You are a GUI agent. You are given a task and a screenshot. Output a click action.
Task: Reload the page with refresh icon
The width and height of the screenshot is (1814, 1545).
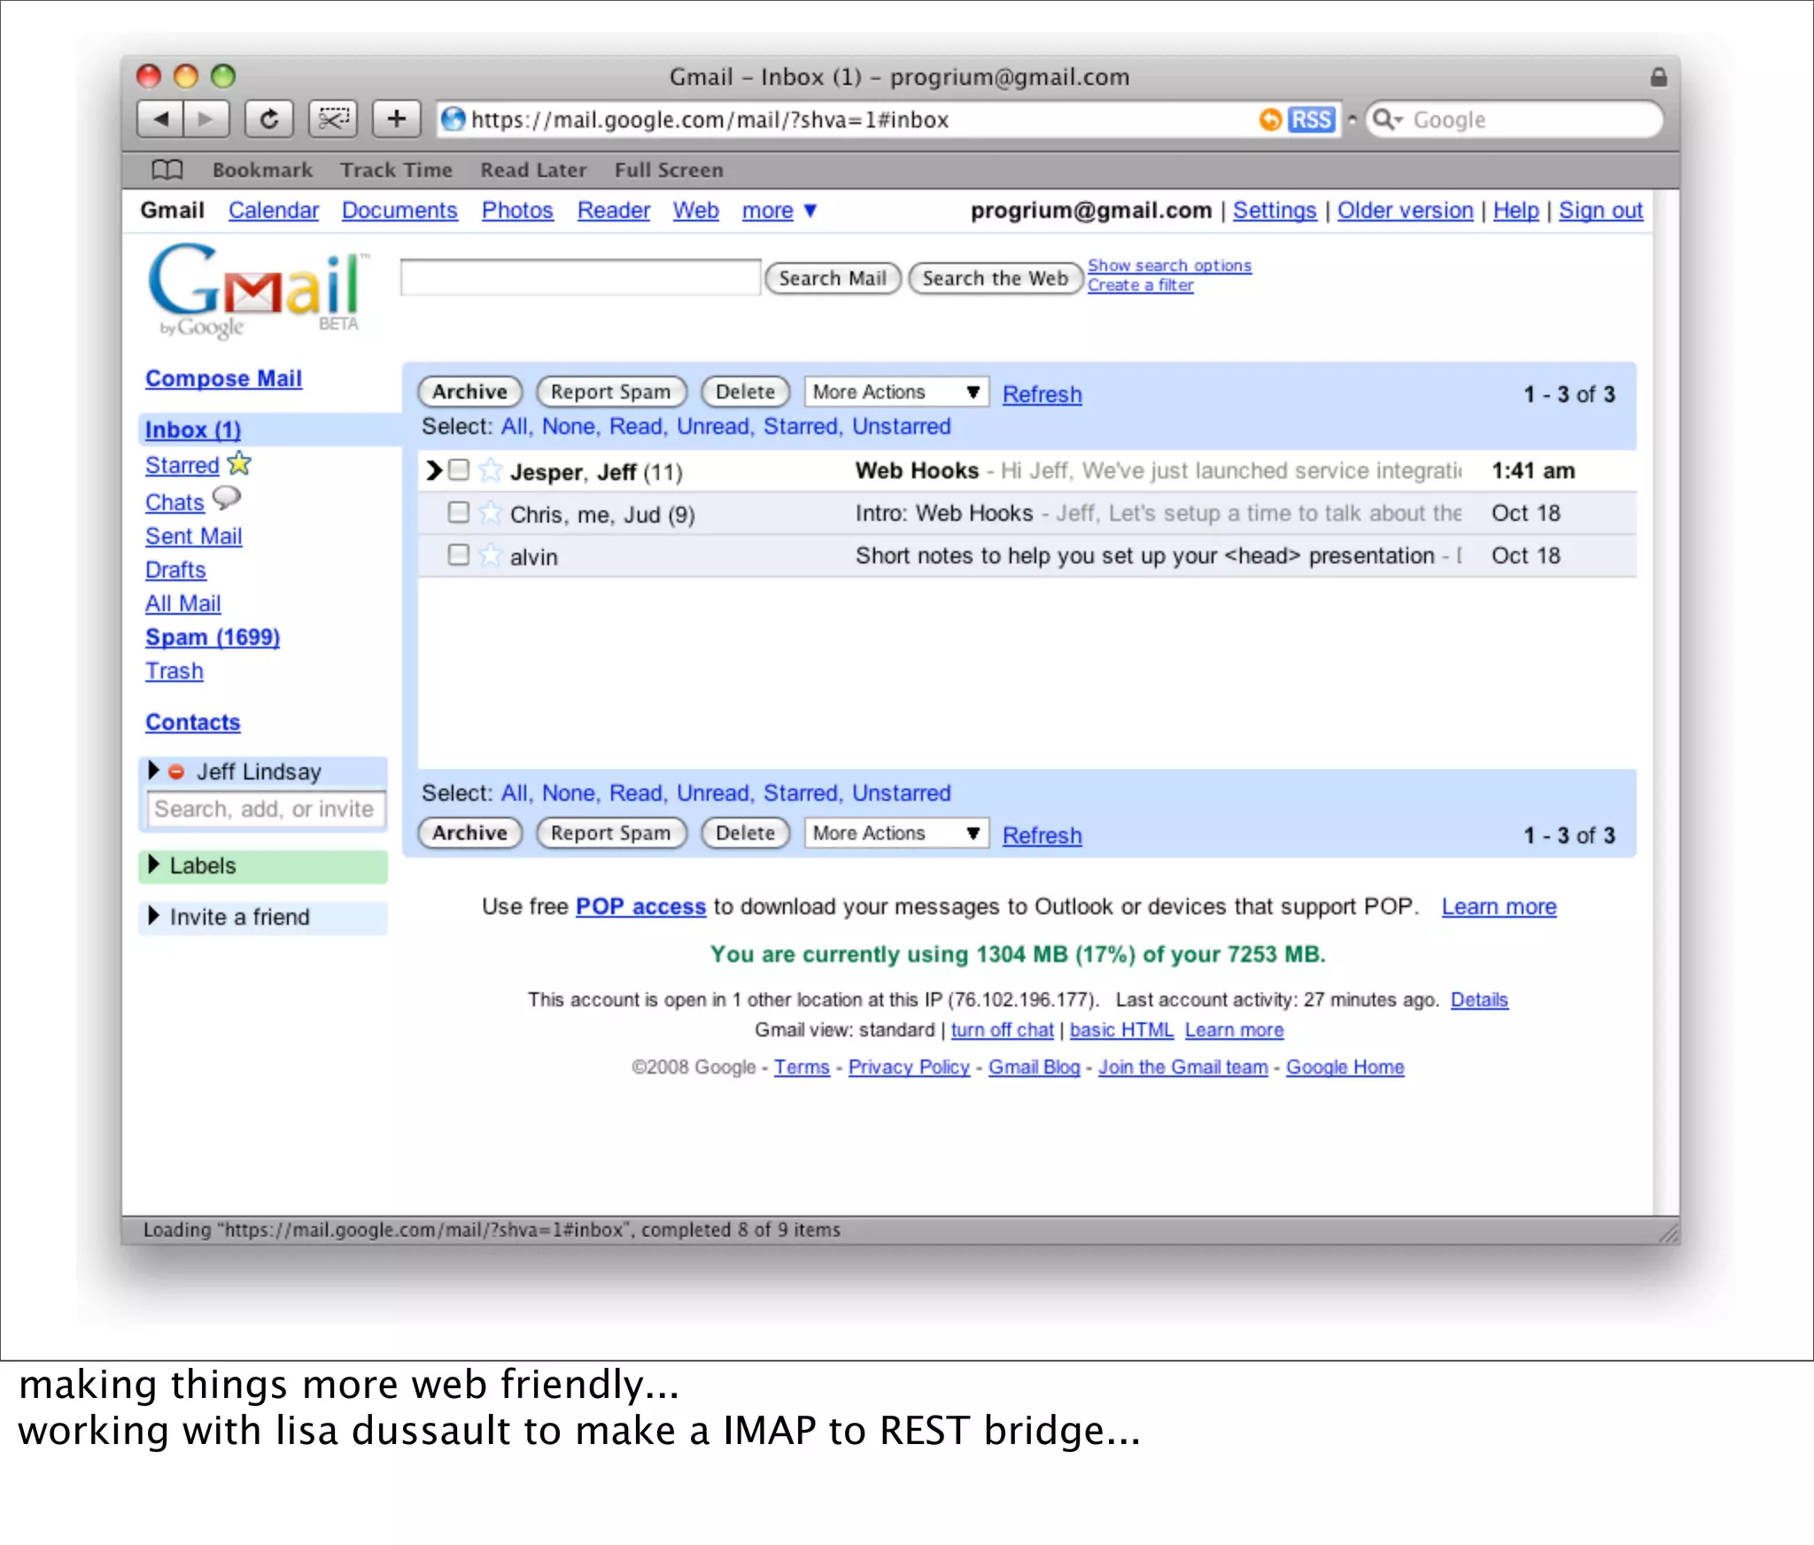[269, 119]
